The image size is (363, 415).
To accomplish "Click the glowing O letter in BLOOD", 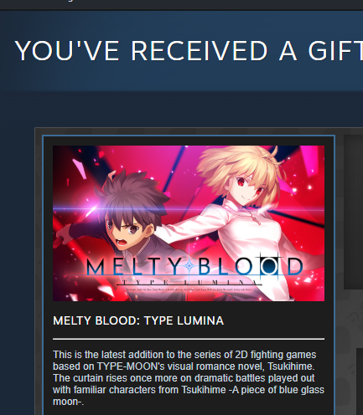I will (x=270, y=266).
